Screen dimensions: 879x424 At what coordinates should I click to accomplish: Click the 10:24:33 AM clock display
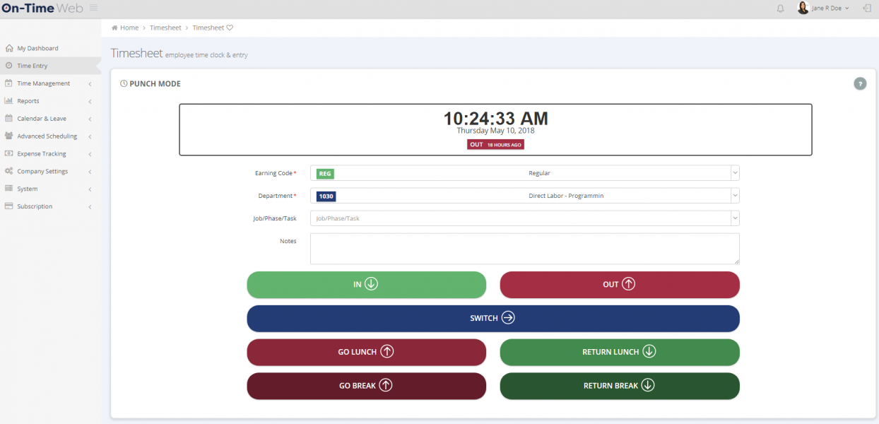(x=495, y=119)
